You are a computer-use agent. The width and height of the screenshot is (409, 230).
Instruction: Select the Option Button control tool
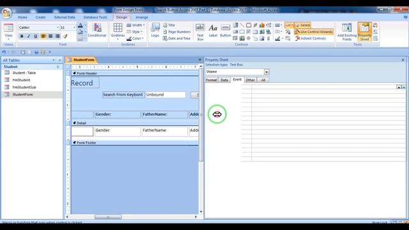(249, 38)
